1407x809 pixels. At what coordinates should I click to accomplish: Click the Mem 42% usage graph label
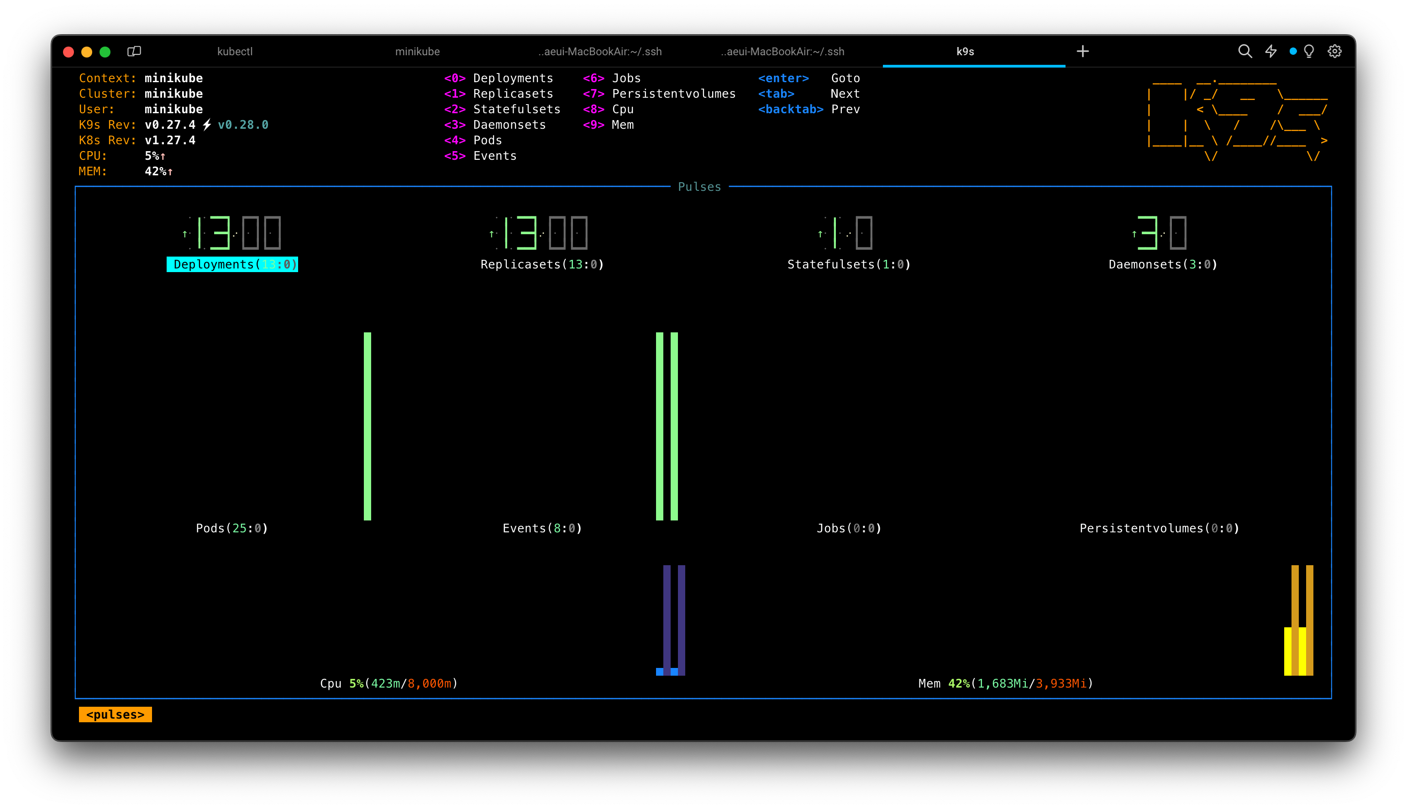(x=1005, y=683)
